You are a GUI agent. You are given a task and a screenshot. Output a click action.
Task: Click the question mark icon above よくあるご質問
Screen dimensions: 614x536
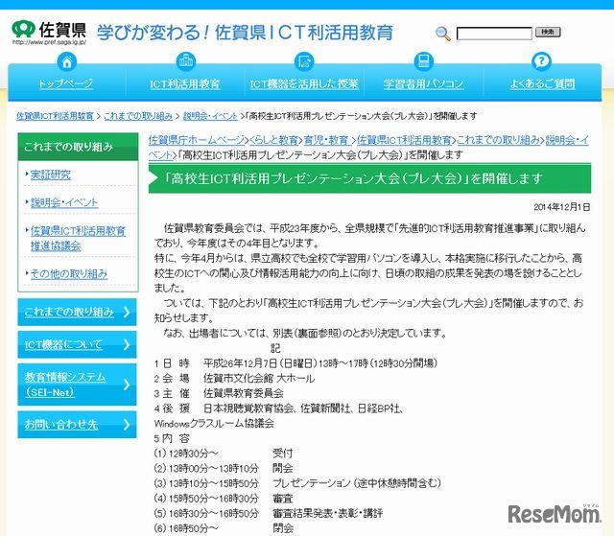[x=541, y=61]
